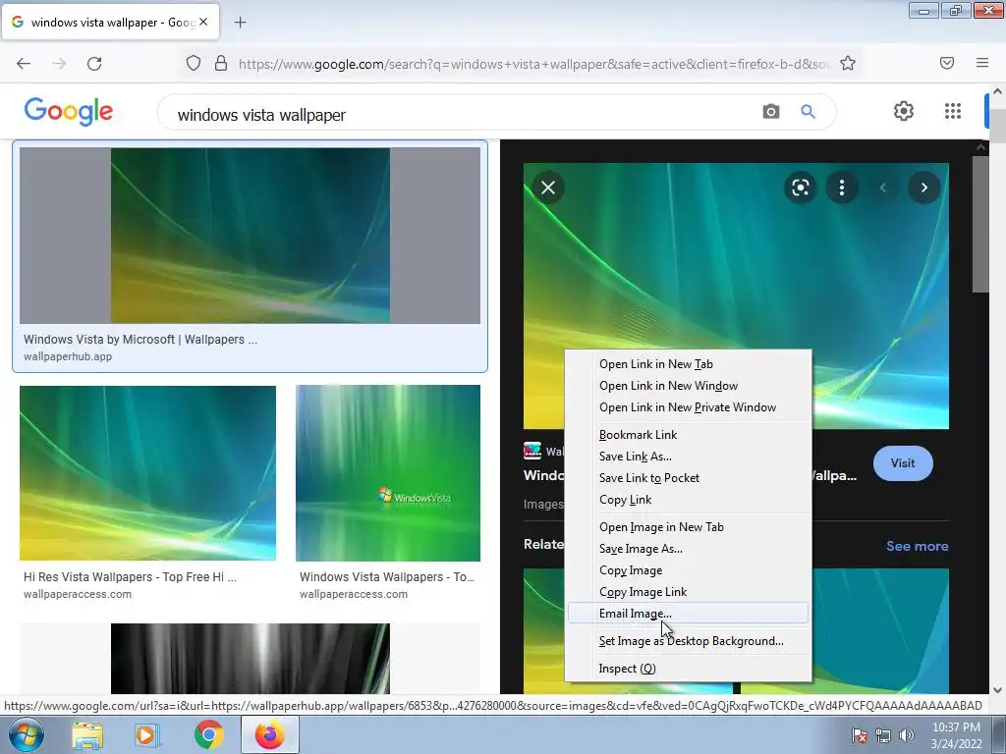Click the wallpaperhub.app source text

[x=68, y=356]
